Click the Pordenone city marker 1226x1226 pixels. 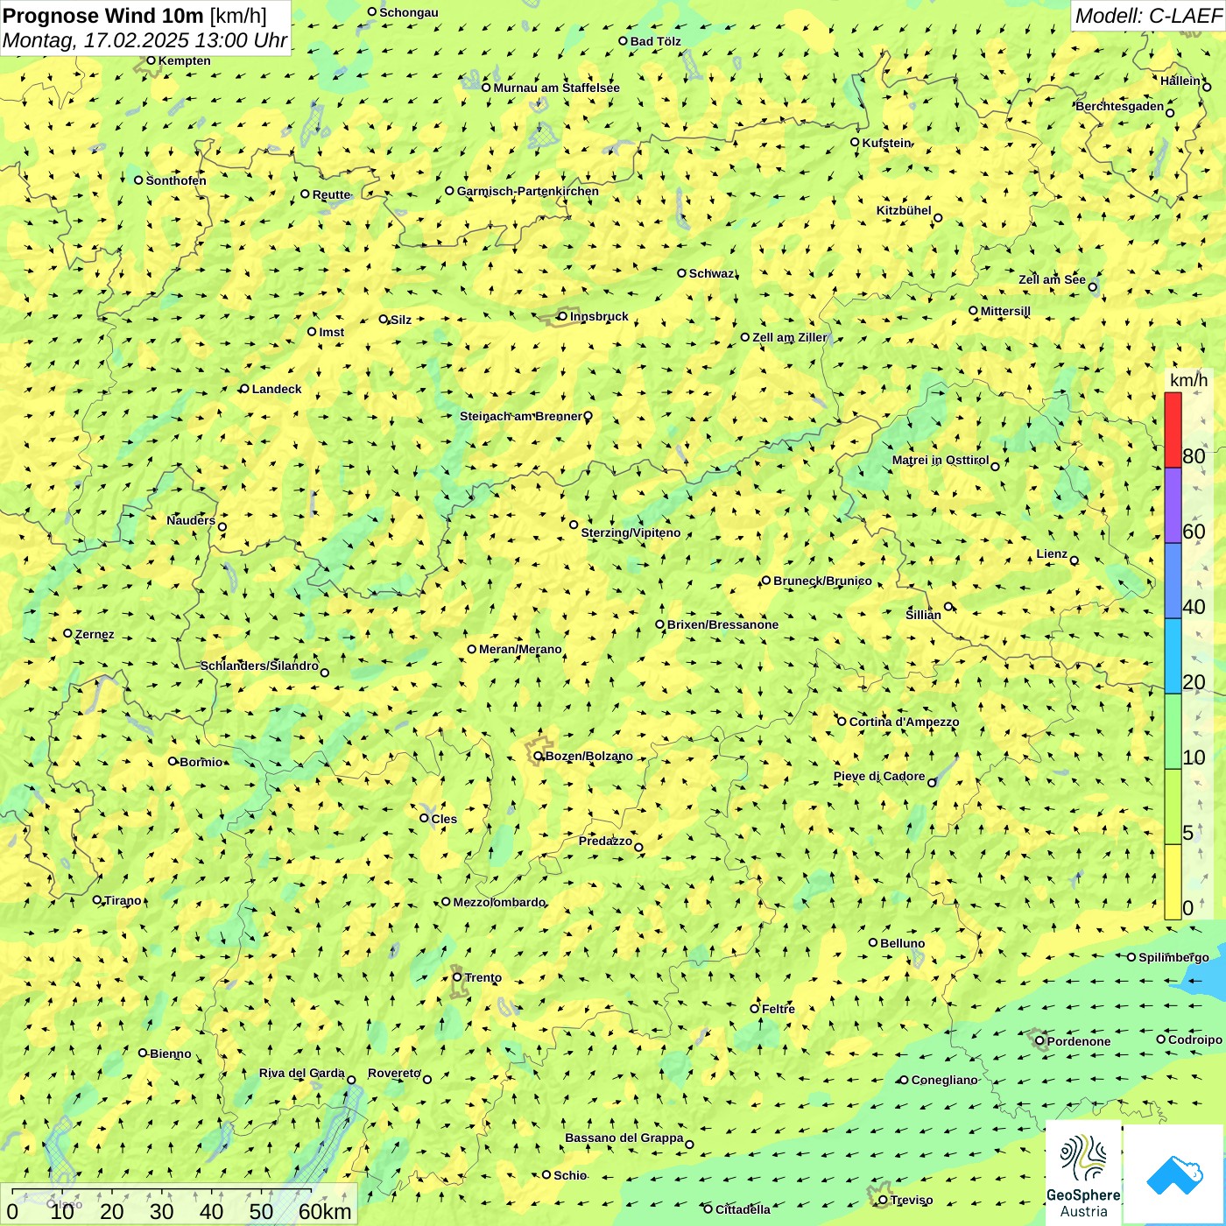tap(1039, 1041)
